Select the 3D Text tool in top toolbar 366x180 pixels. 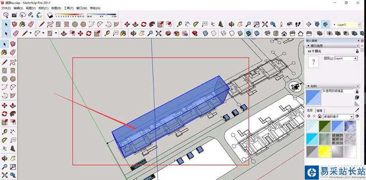221,24
